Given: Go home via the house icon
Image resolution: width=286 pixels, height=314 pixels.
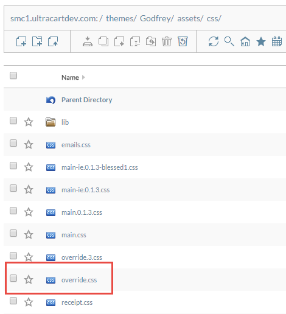Looking at the screenshot, I should point(245,41).
